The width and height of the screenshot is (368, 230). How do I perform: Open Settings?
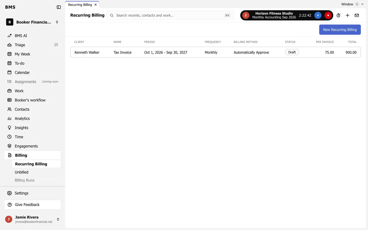tap(32, 193)
